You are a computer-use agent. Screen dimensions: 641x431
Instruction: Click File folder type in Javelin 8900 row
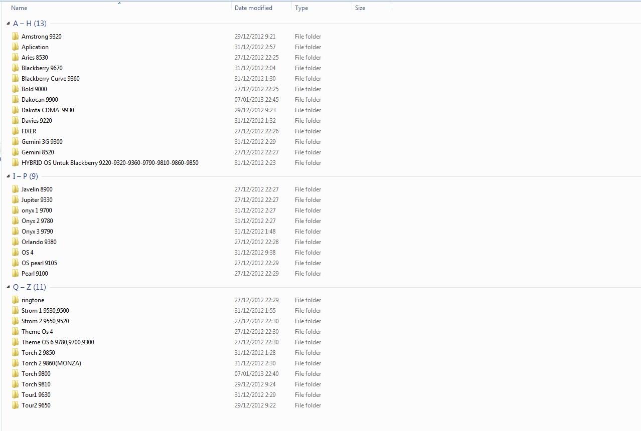pyautogui.click(x=308, y=189)
